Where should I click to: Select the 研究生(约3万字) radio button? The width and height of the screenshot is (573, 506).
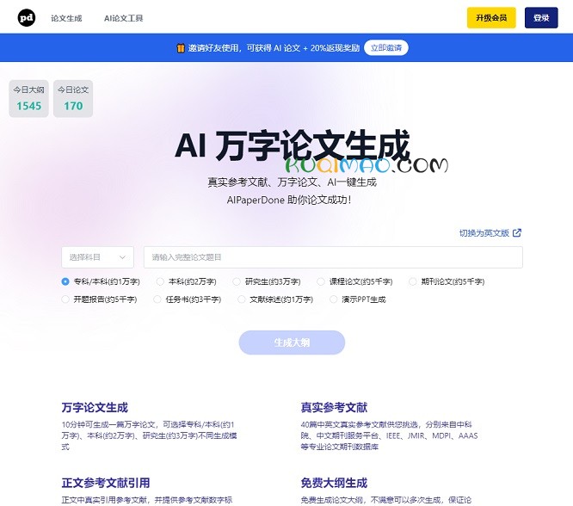[x=237, y=281]
